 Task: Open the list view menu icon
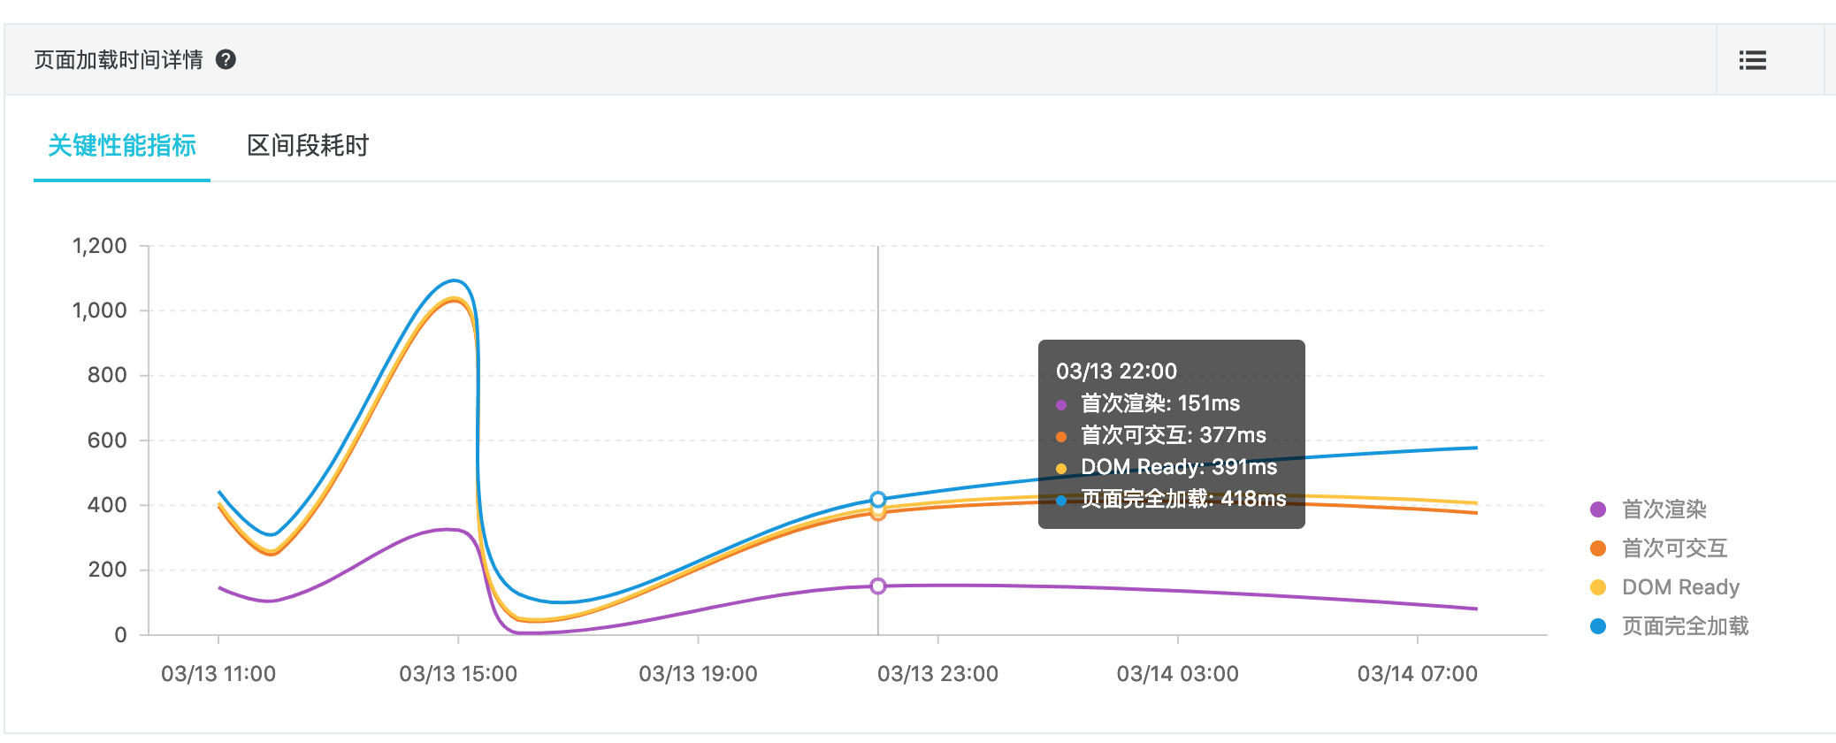coord(1752,60)
